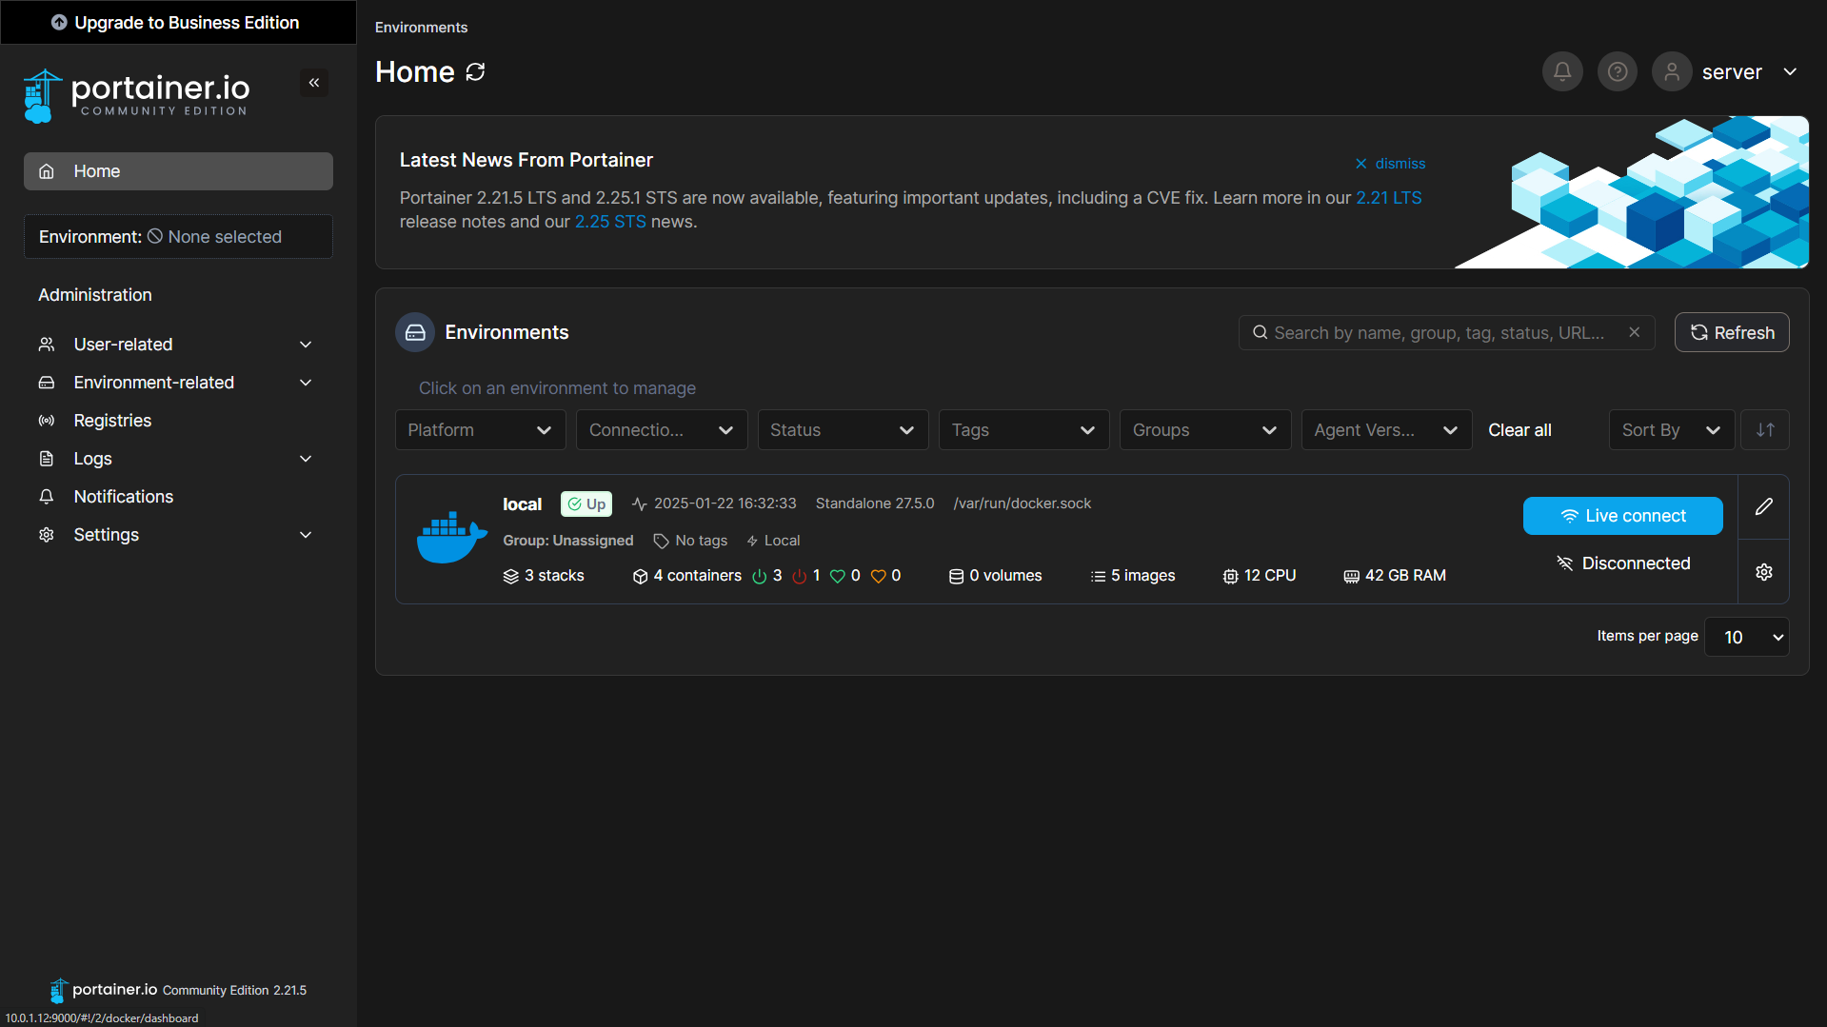
Task: Toggle the sort order direction button
Action: click(x=1765, y=430)
